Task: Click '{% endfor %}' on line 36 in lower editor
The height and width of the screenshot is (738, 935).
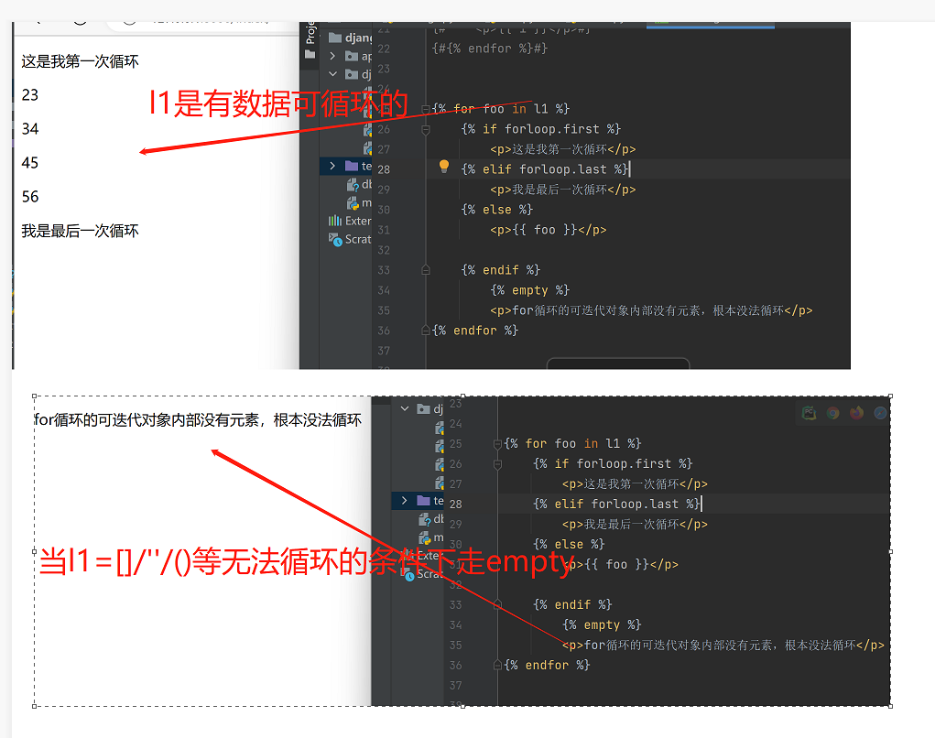Action: [x=547, y=665]
